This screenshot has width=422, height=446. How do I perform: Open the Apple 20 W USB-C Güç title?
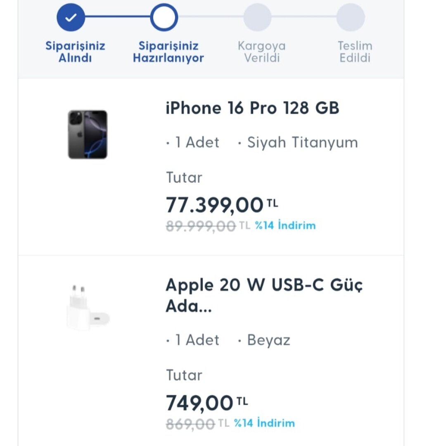coord(264,295)
